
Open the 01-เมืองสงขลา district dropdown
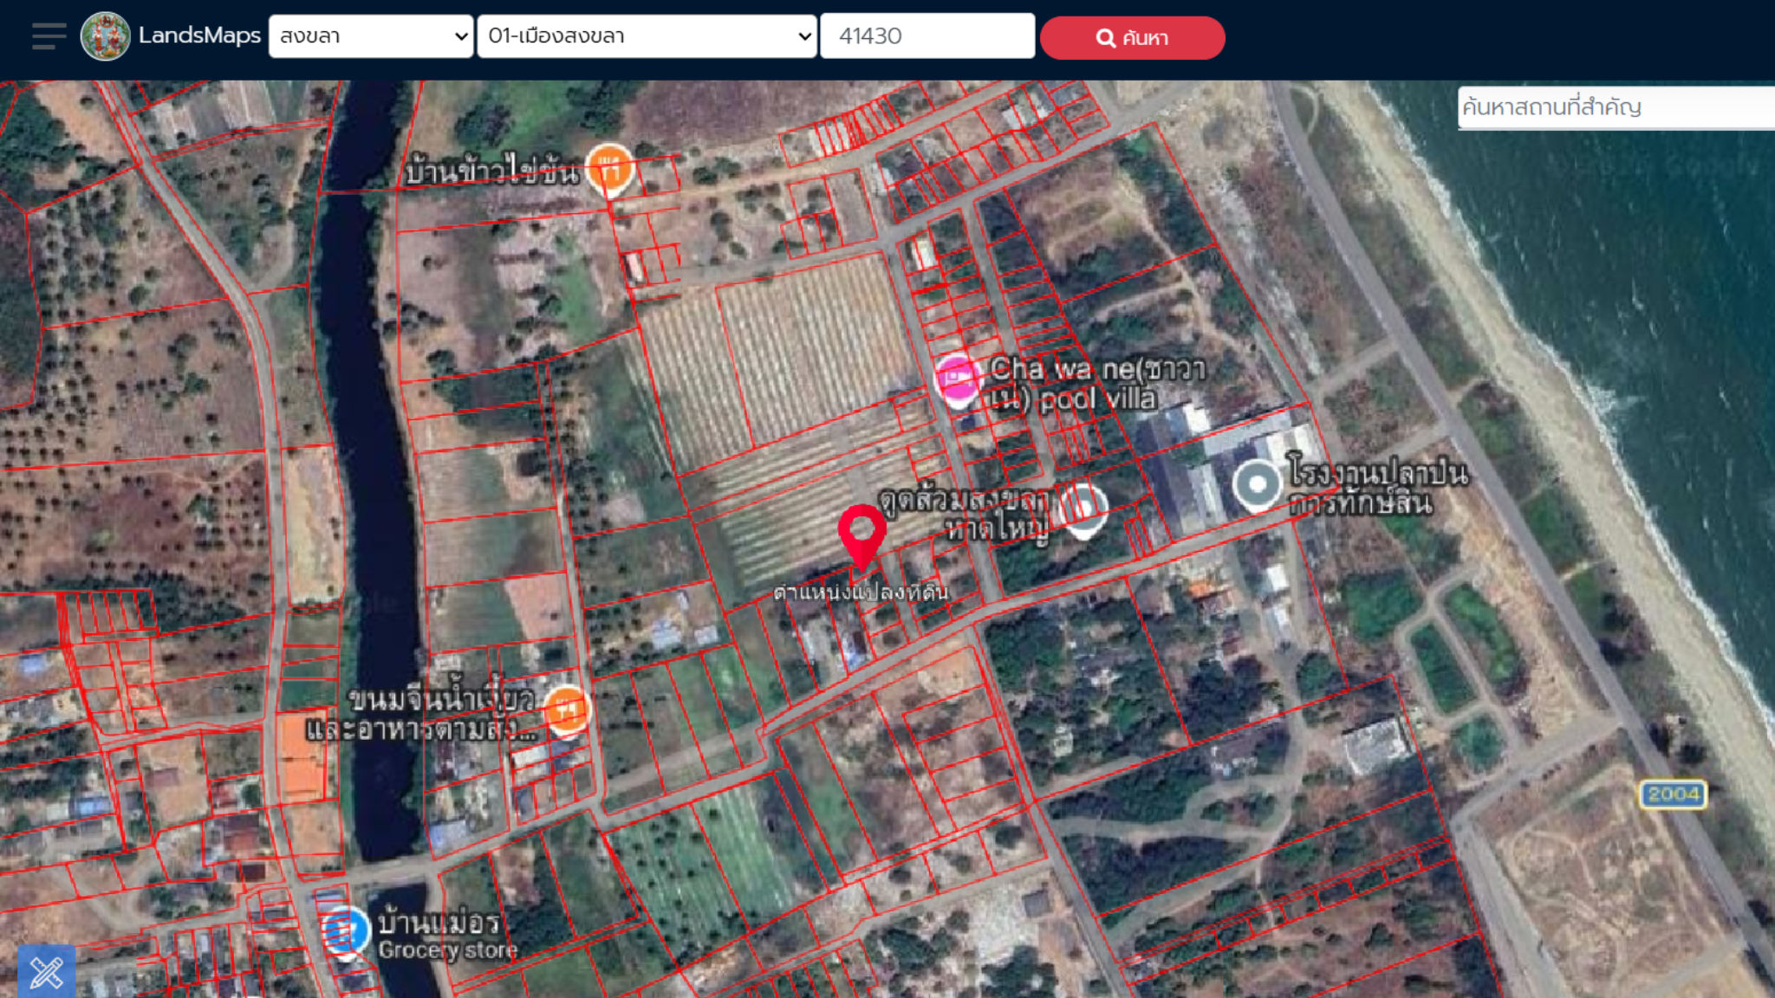click(647, 36)
